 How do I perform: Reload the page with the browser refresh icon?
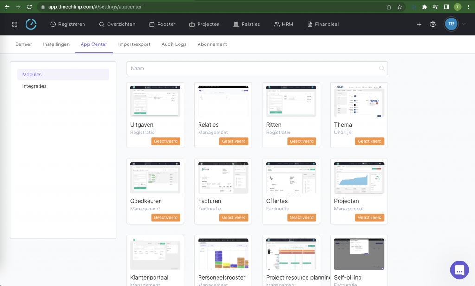coord(30,7)
